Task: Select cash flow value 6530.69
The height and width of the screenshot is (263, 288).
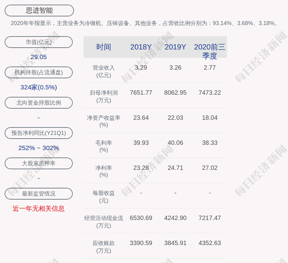Action: [141, 218]
